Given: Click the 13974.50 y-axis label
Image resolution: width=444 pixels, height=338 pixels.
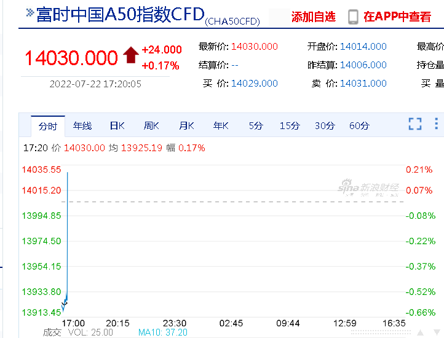Looking at the screenshot, I should [42, 241].
